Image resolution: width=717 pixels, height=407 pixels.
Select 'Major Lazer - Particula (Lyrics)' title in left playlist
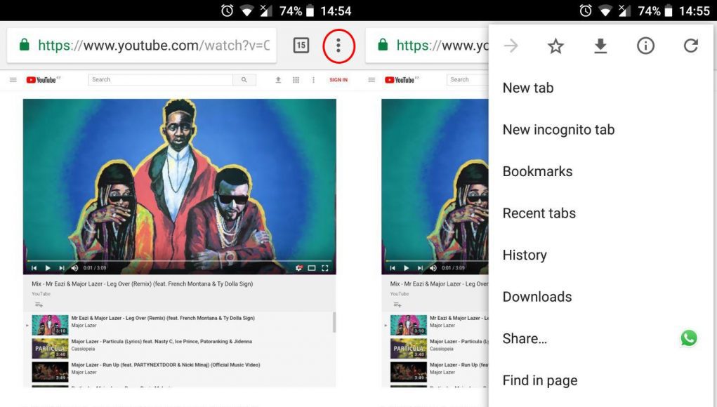[162, 341]
